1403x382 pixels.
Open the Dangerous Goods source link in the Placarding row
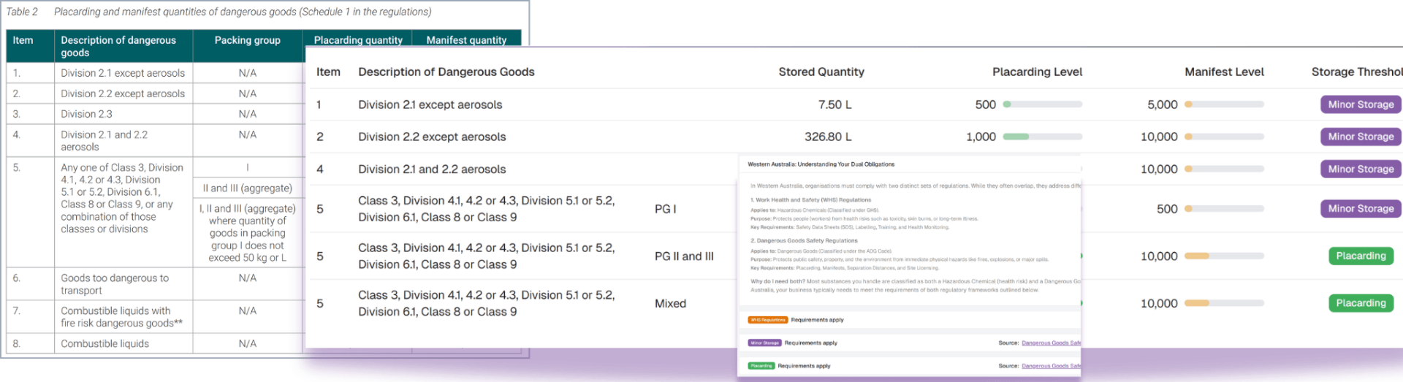pyautogui.click(x=1051, y=366)
